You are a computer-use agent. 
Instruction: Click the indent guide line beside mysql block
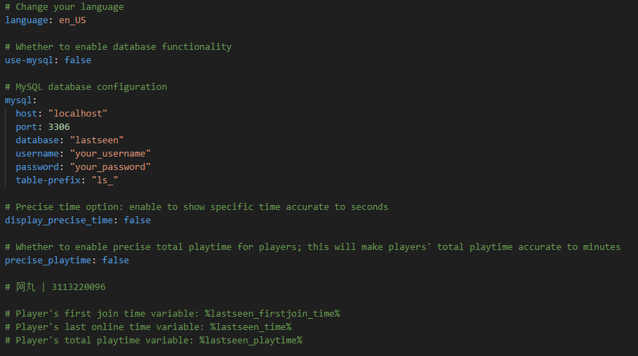click(6, 147)
